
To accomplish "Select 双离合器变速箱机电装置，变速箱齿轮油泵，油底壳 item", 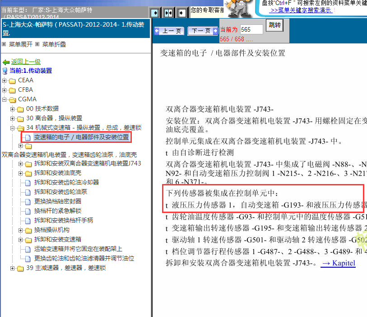I will [x=69, y=155].
